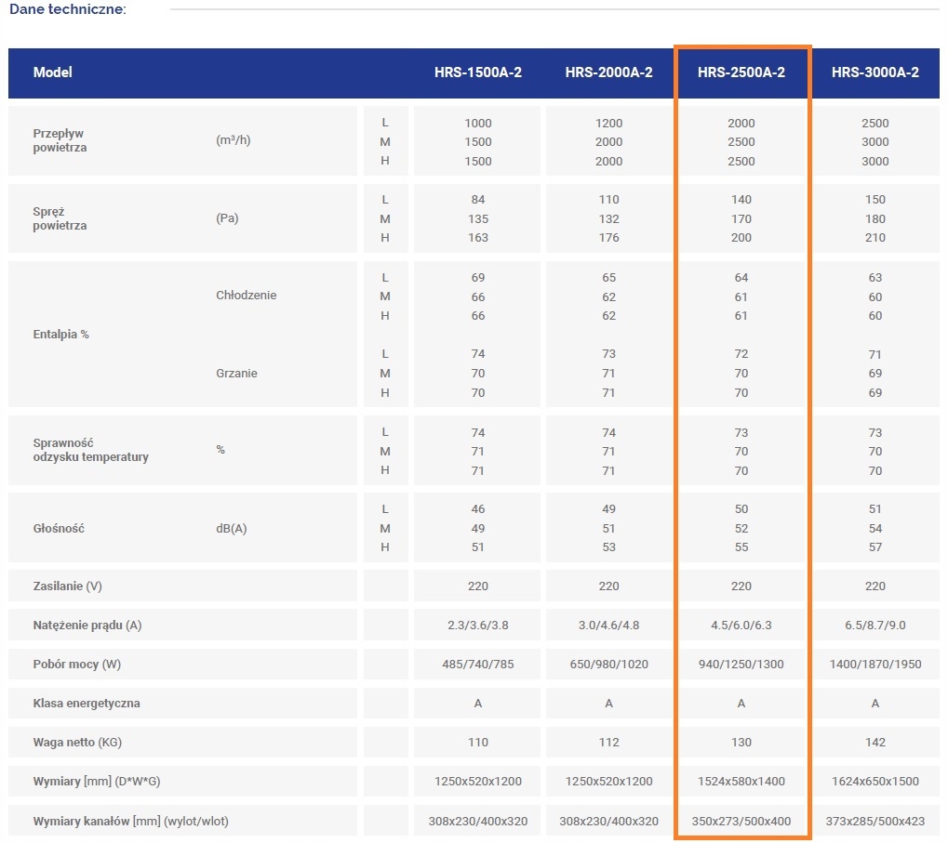Click the 176 pressure value
The width and height of the screenshot is (948, 843).
click(608, 237)
